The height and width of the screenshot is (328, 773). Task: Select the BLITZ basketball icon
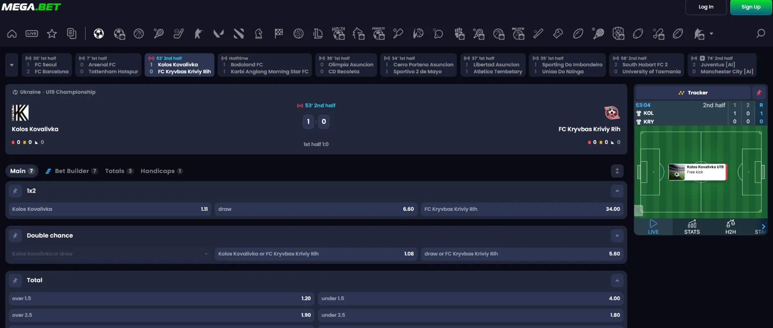pyautogui.click(x=518, y=33)
